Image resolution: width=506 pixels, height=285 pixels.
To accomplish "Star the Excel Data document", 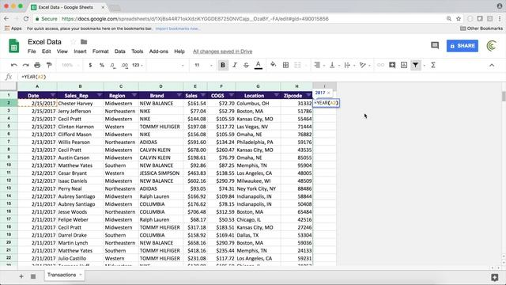I will coord(74,42).
